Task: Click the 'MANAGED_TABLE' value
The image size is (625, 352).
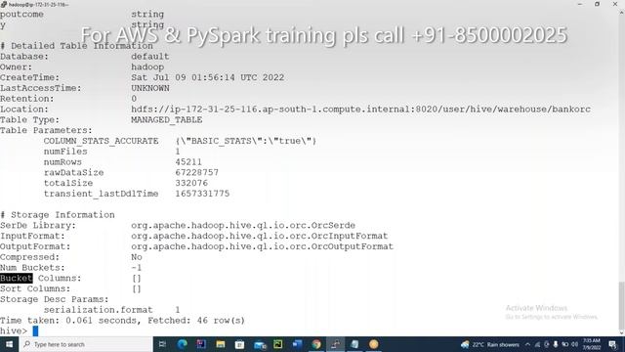Action: point(167,119)
